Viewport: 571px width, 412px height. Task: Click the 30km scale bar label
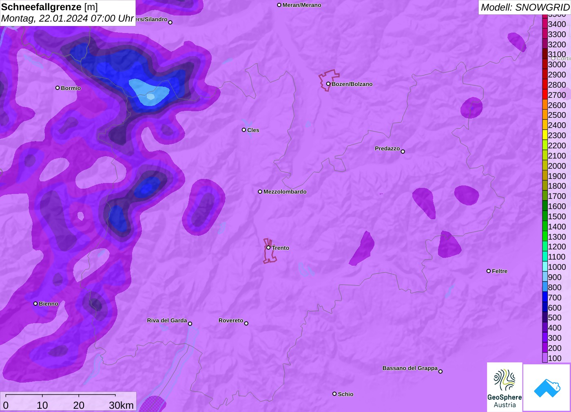(x=122, y=405)
